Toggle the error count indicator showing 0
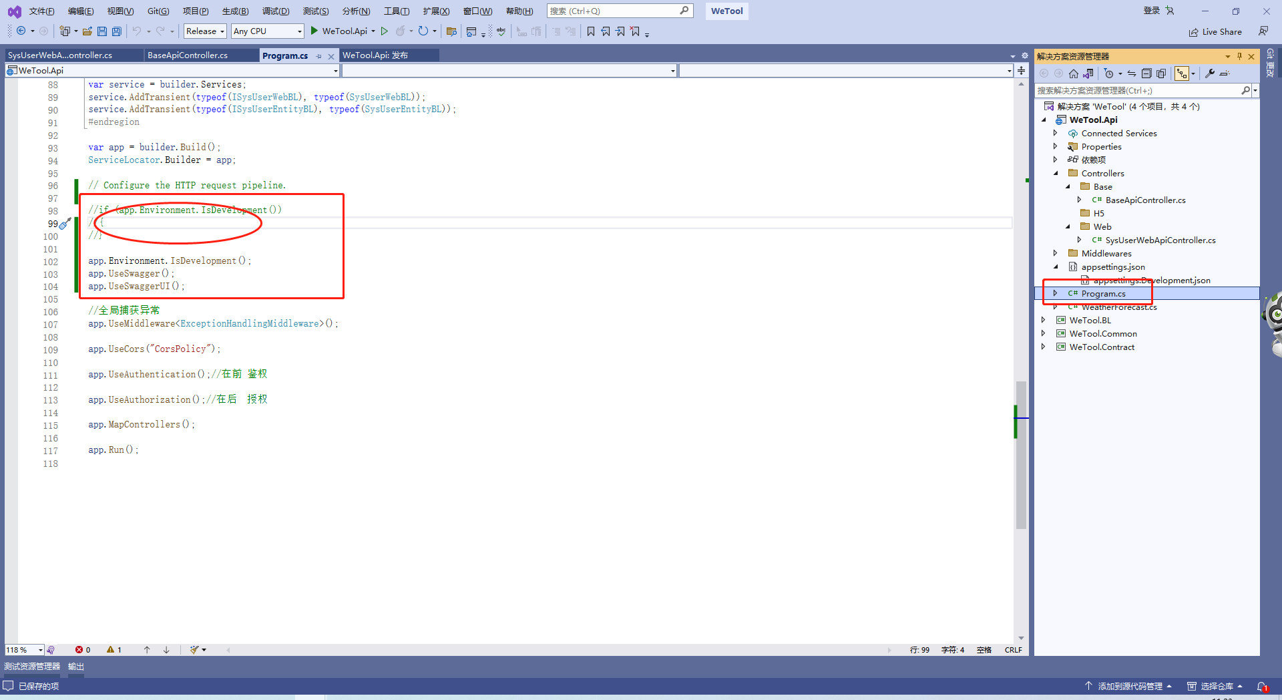This screenshot has width=1282, height=700. coord(81,649)
